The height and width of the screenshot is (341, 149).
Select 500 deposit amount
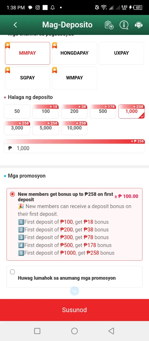103,111
